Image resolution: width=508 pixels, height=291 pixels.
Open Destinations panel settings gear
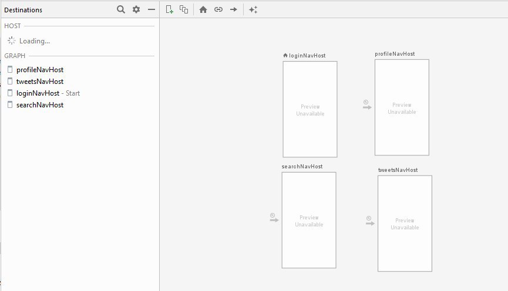coord(136,9)
